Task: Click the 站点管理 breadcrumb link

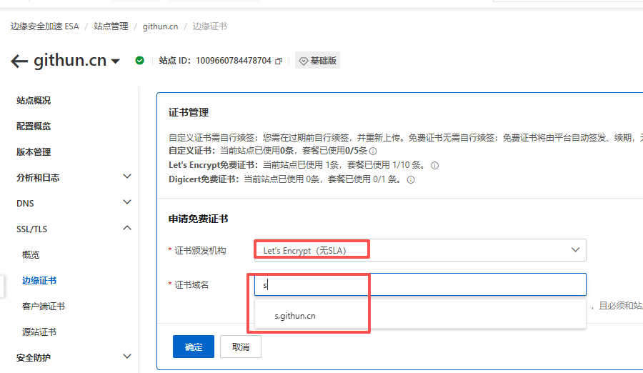Action: [111, 26]
